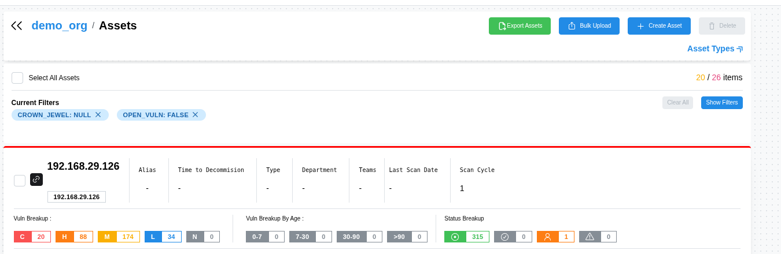This screenshot has width=781, height=254.
Task: Click green open status icon with 315
Action: [x=467, y=237]
